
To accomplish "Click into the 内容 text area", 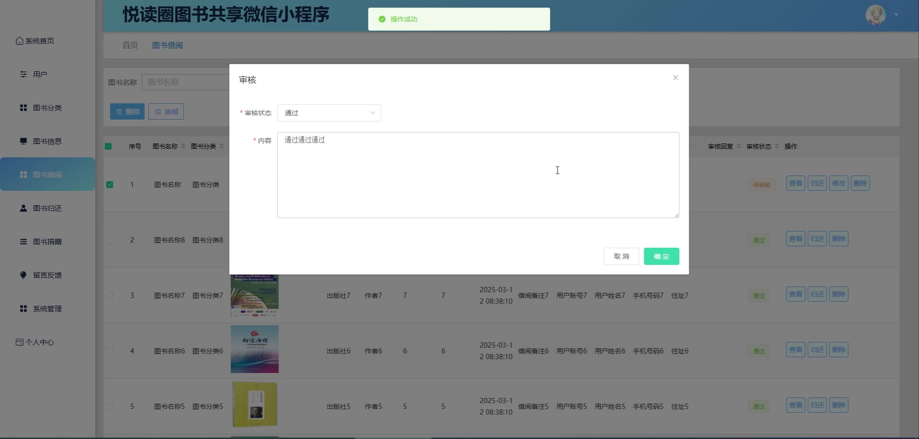I will tap(478, 175).
